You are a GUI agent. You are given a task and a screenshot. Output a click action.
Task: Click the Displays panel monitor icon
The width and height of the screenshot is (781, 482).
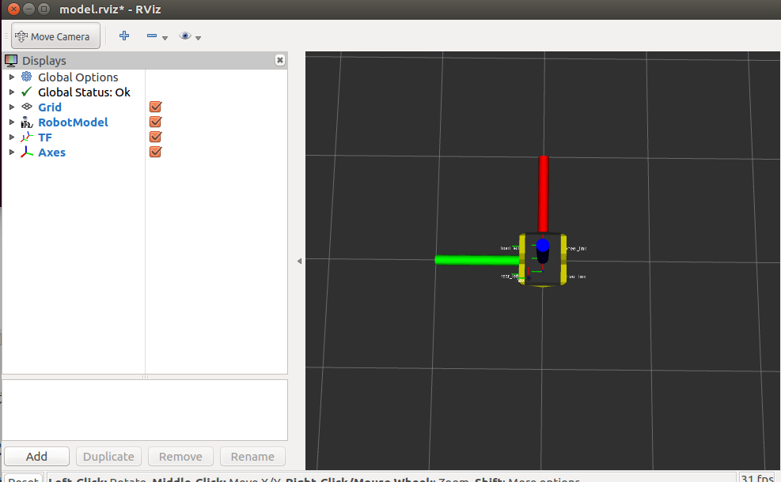coord(11,61)
